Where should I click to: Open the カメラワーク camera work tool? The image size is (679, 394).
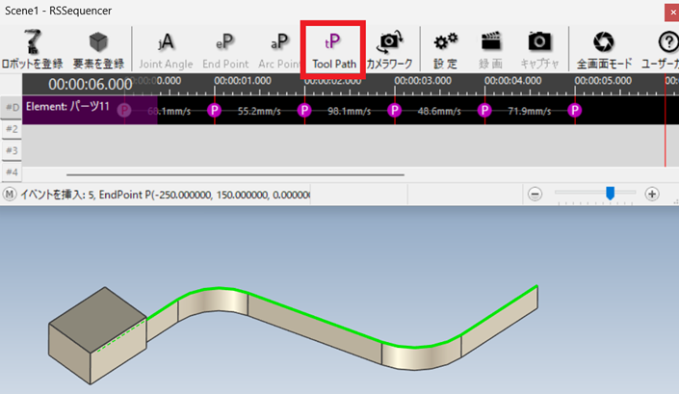(389, 49)
